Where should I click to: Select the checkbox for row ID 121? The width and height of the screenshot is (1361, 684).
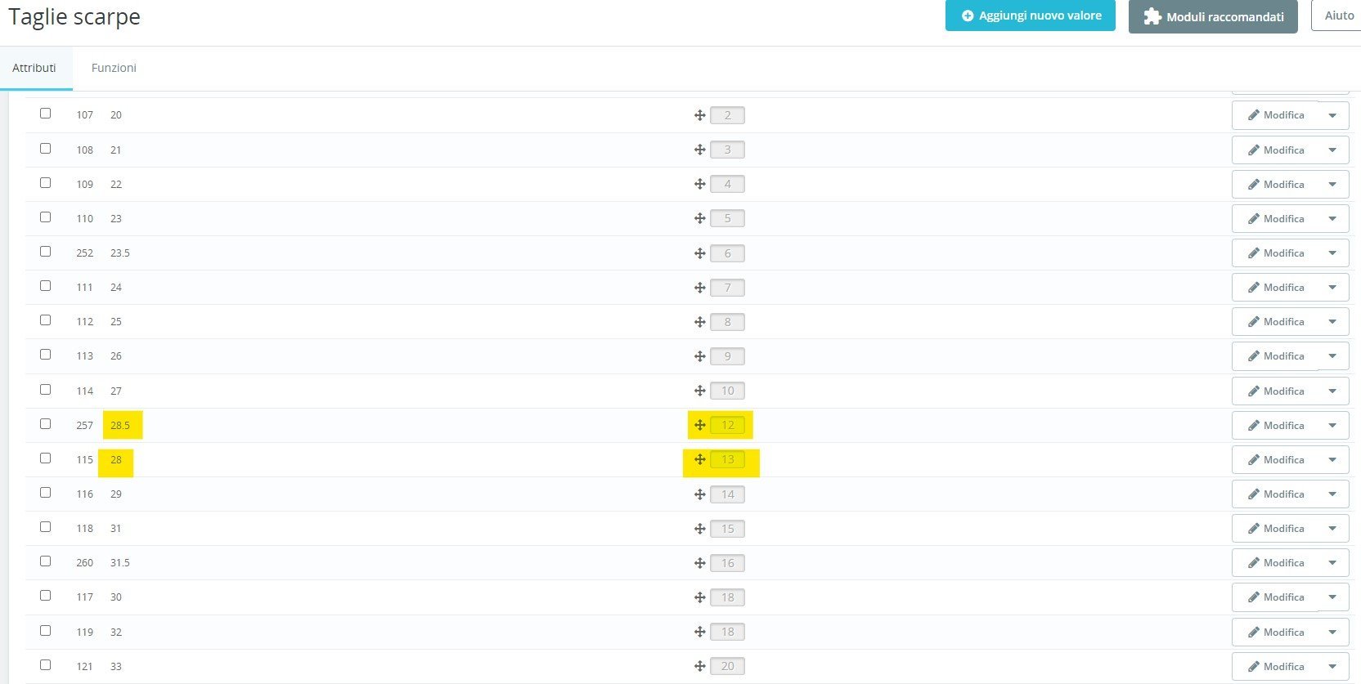[45, 665]
